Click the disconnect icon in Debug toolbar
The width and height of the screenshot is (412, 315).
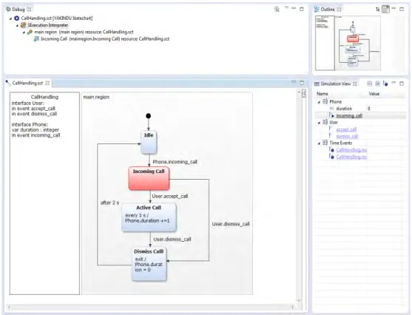pos(277,9)
